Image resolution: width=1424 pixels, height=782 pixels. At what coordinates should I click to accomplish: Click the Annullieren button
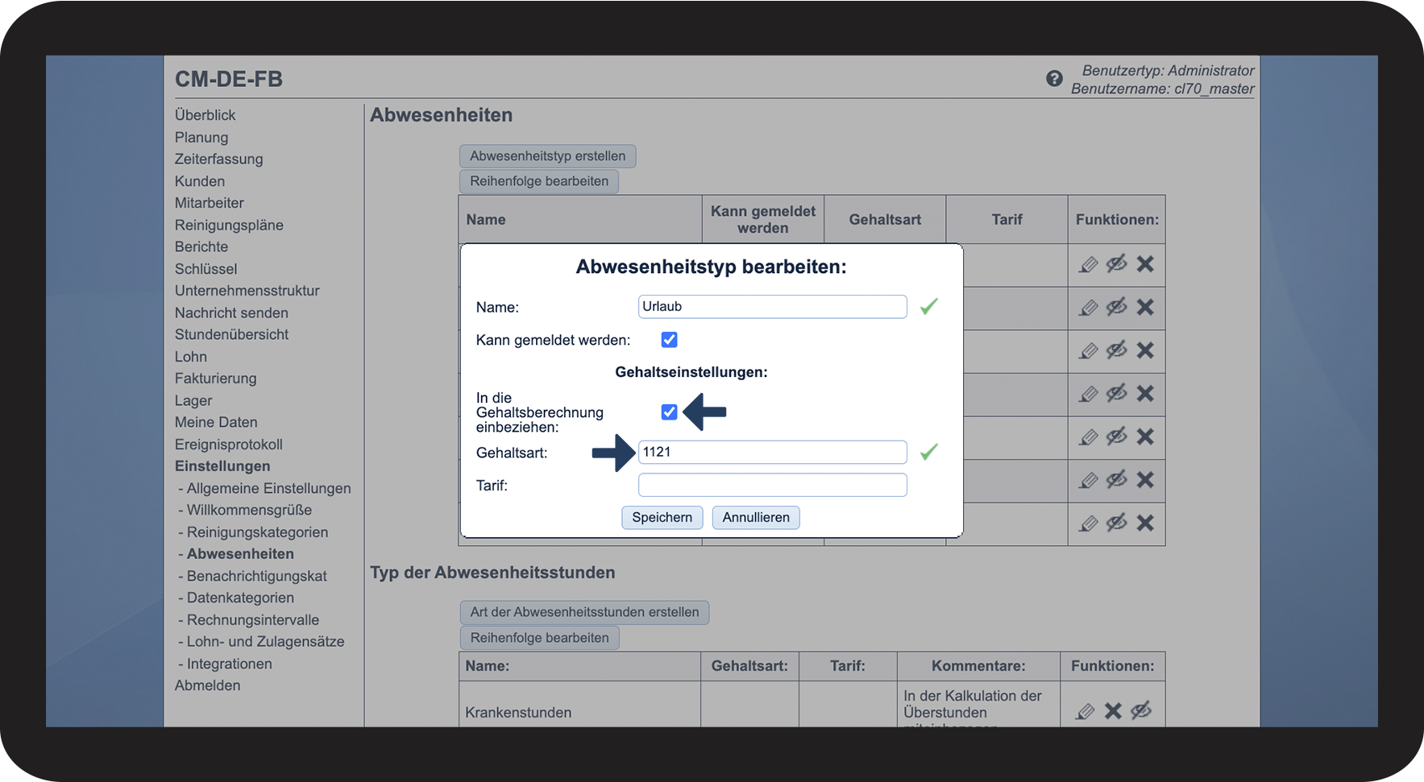coord(756,517)
